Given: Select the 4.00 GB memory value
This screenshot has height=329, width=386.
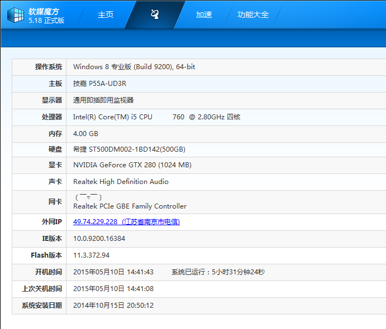Looking at the screenshot, I should [85, 134].
